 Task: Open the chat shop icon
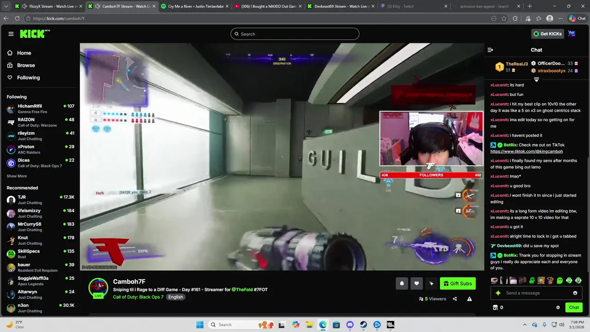coord(496,308)
